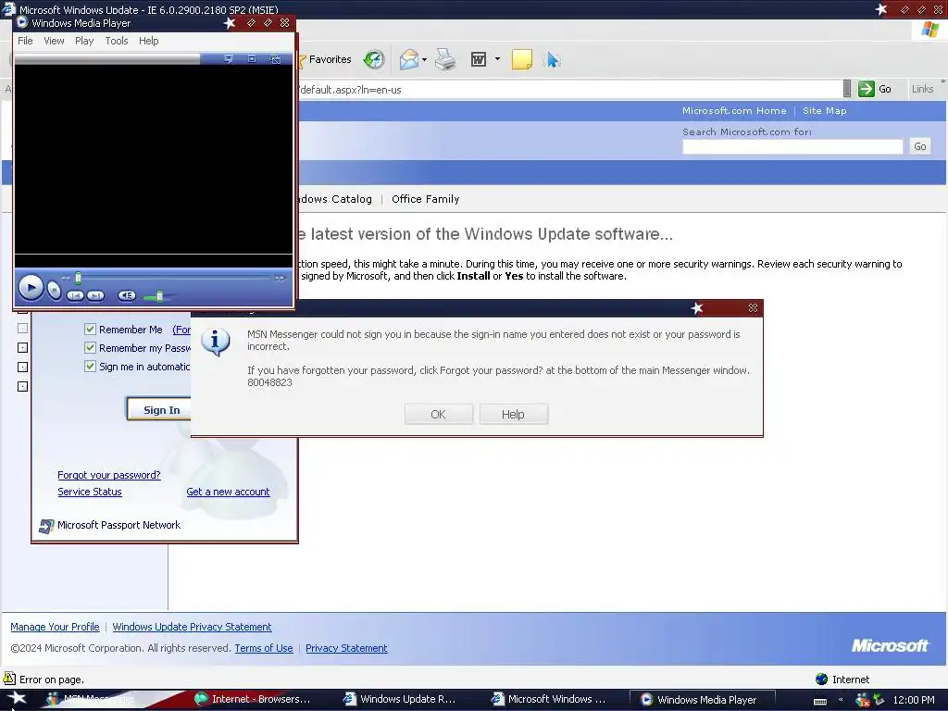This screenshot has height=711, width=948.
Task: Click Go button beside Microsoft search
Action: click(919, 146)
